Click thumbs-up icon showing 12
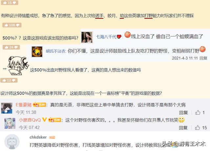210x151 pixels. click(x=4, y=80)
